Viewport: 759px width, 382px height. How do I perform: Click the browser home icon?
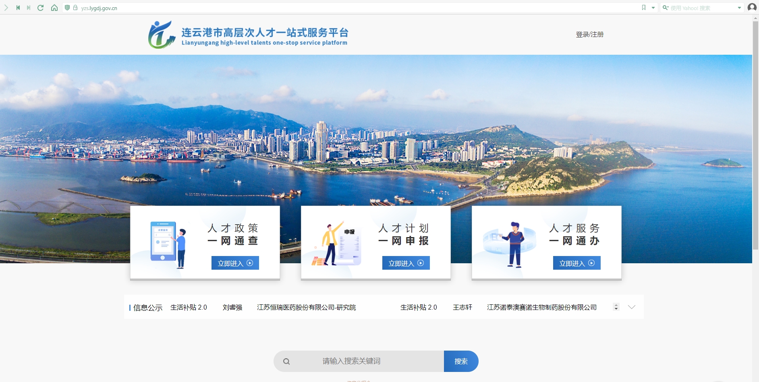pyautogui.click(x=55, y=7)
